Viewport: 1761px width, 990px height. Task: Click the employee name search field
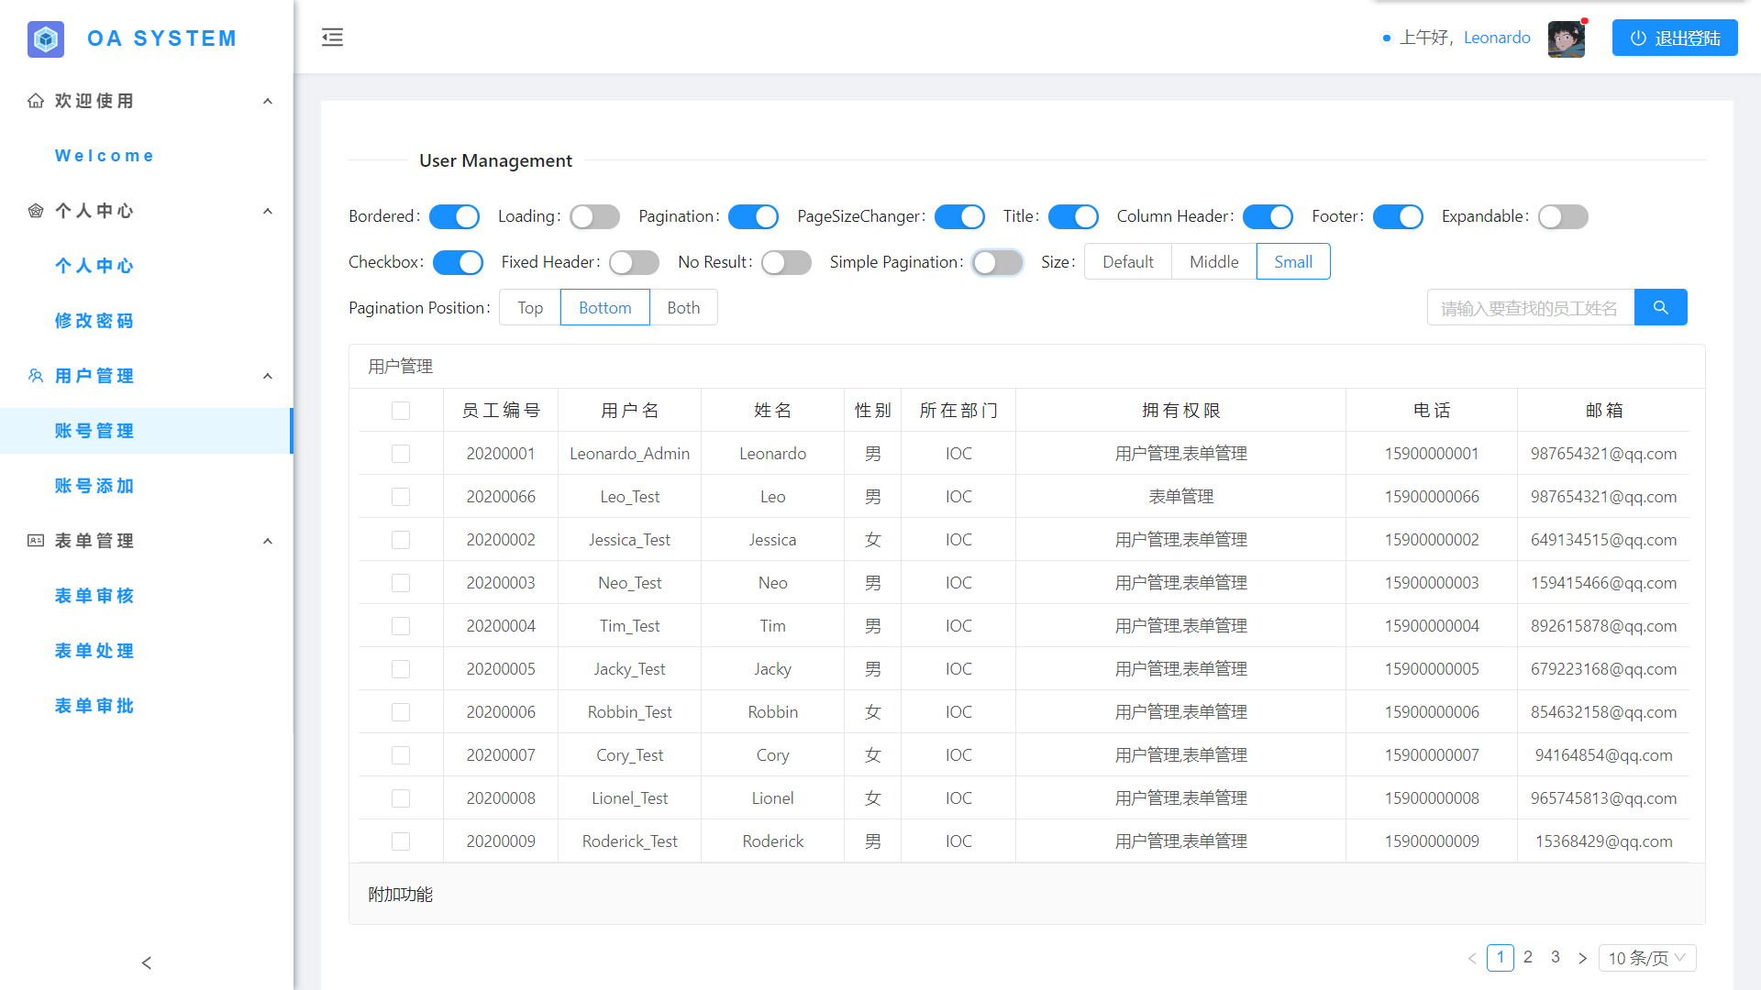[1530, 308]
